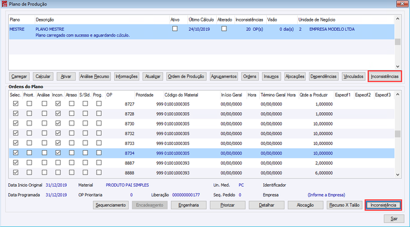410x227 pixels.
Task: Click the top Inconsistências button
Action: (x=385, y=77)
